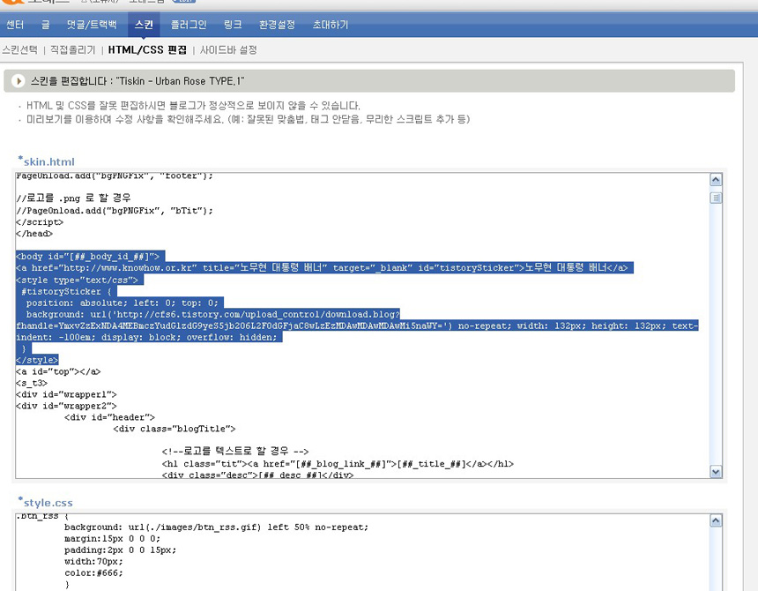Click the <h1 class="tit"> line
The height and width of the screenshot is (591, 758).
[338, 464]
